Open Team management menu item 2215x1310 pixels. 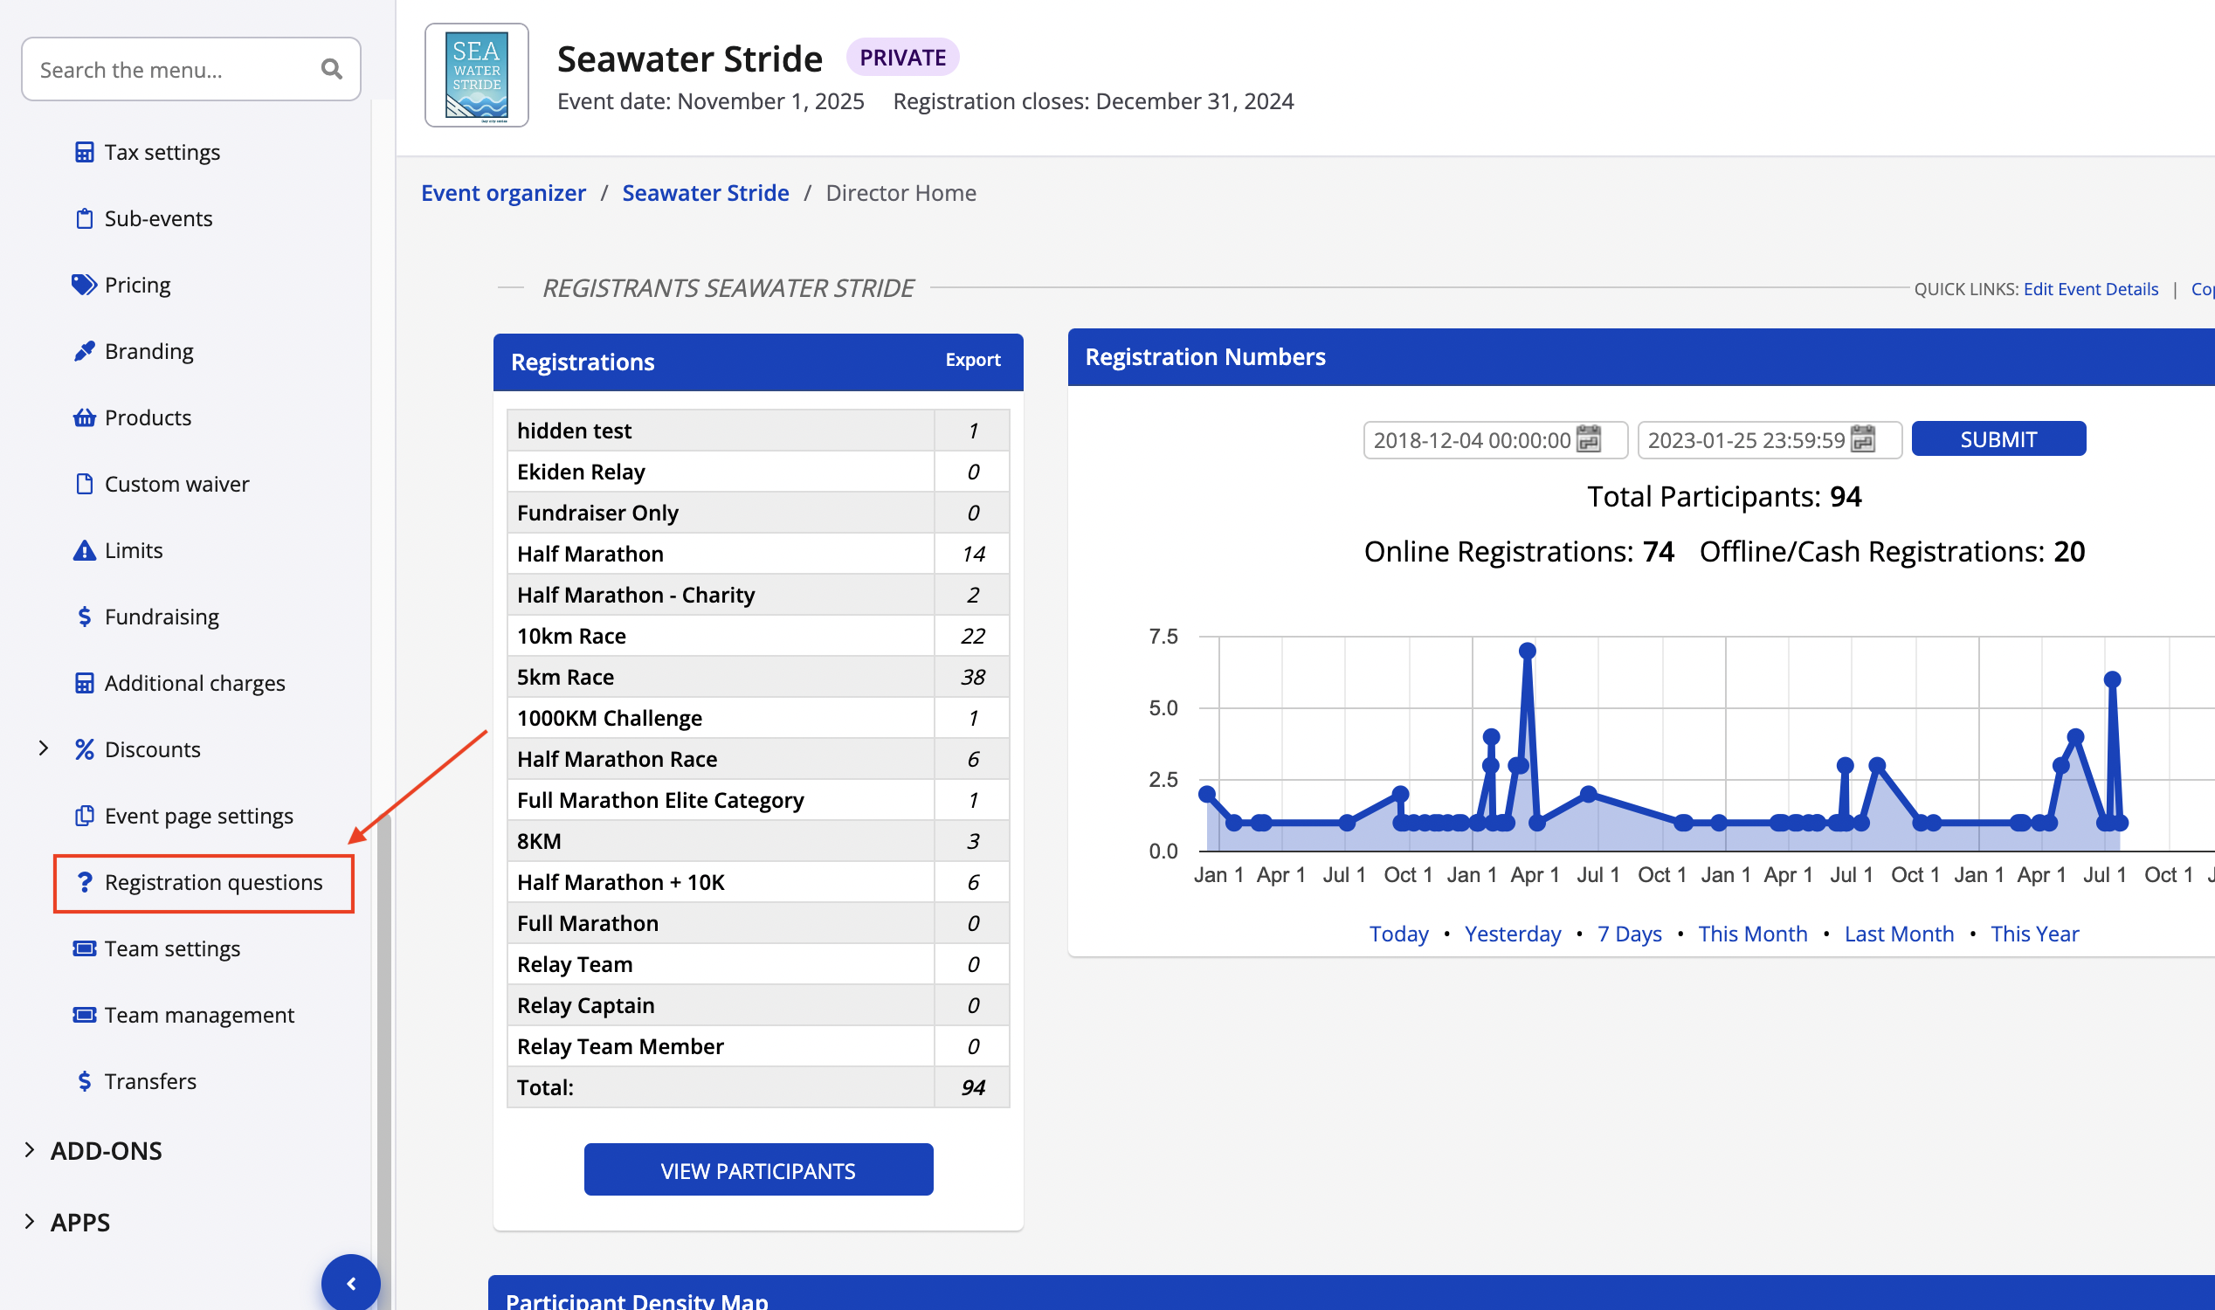tap(198, 1014)
